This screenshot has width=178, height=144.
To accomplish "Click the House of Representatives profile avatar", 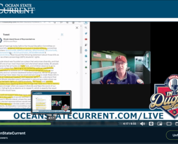I will tap(1, 40).
